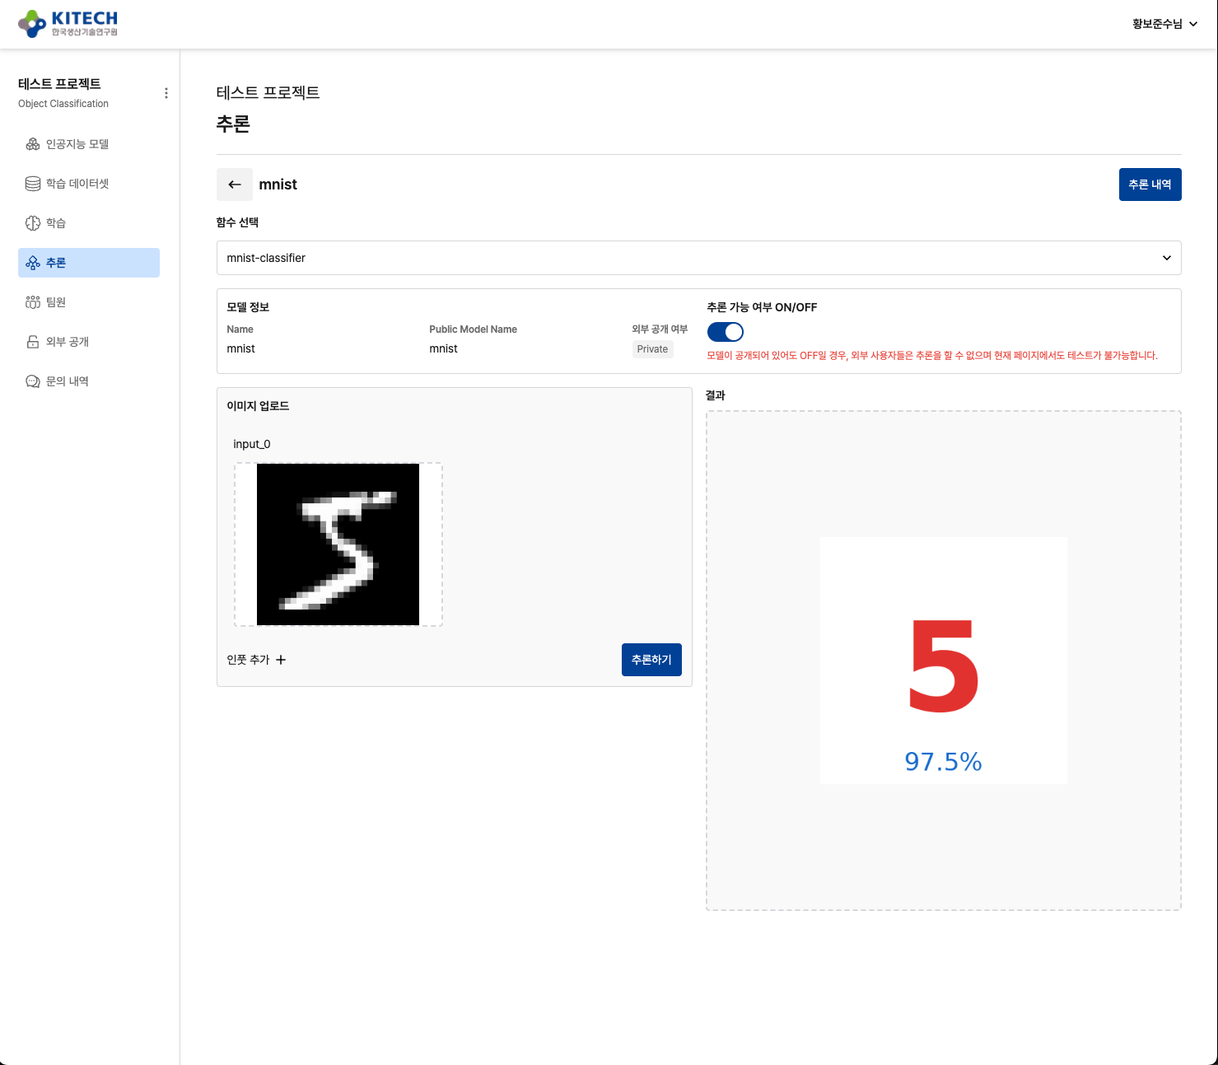Expand the mnist-classifier function dropdown

point(698,258)
